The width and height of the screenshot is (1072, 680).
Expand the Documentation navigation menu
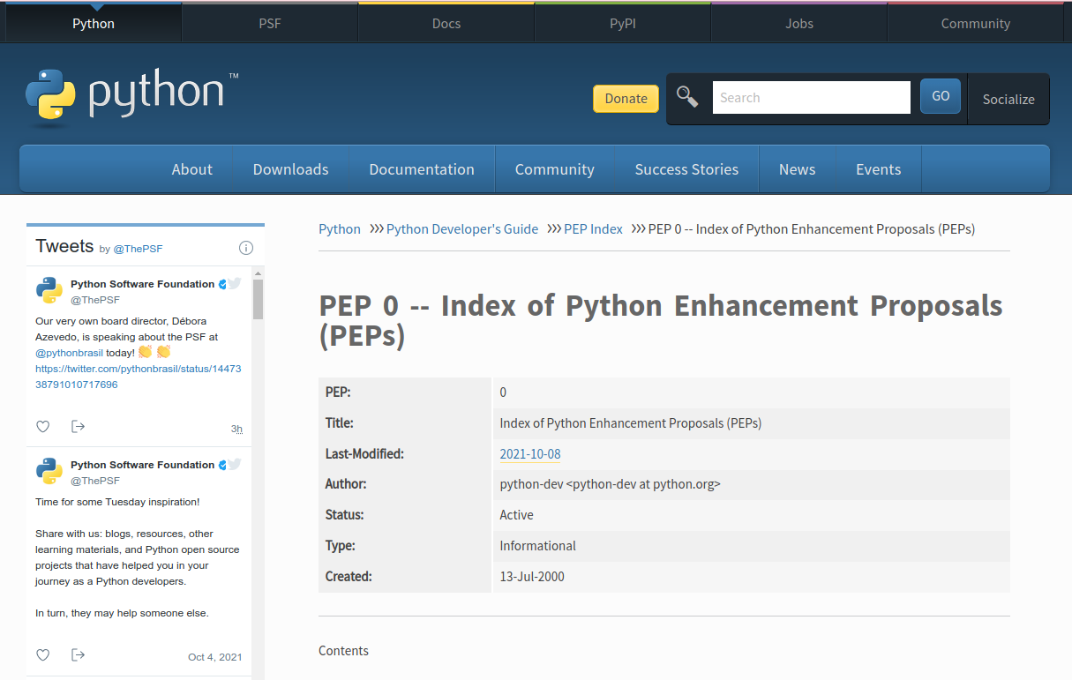tap(421, 169)
